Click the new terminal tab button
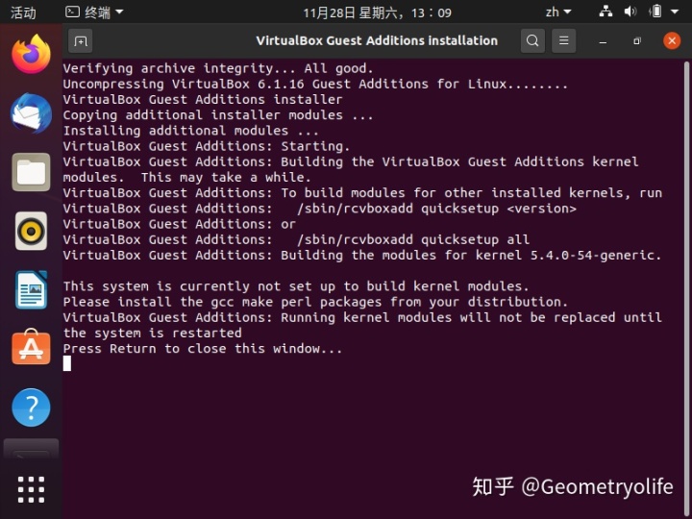The width and height of the screenshot is (692, 519). pyautogui.click(x=81, y=41)
